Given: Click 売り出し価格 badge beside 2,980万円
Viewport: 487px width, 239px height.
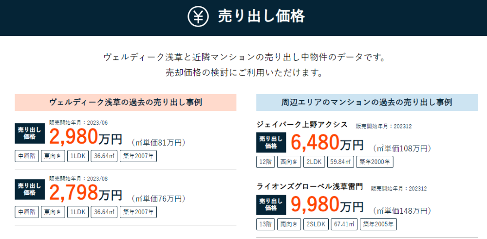Looking at the screenshot, I should point(30,133).
